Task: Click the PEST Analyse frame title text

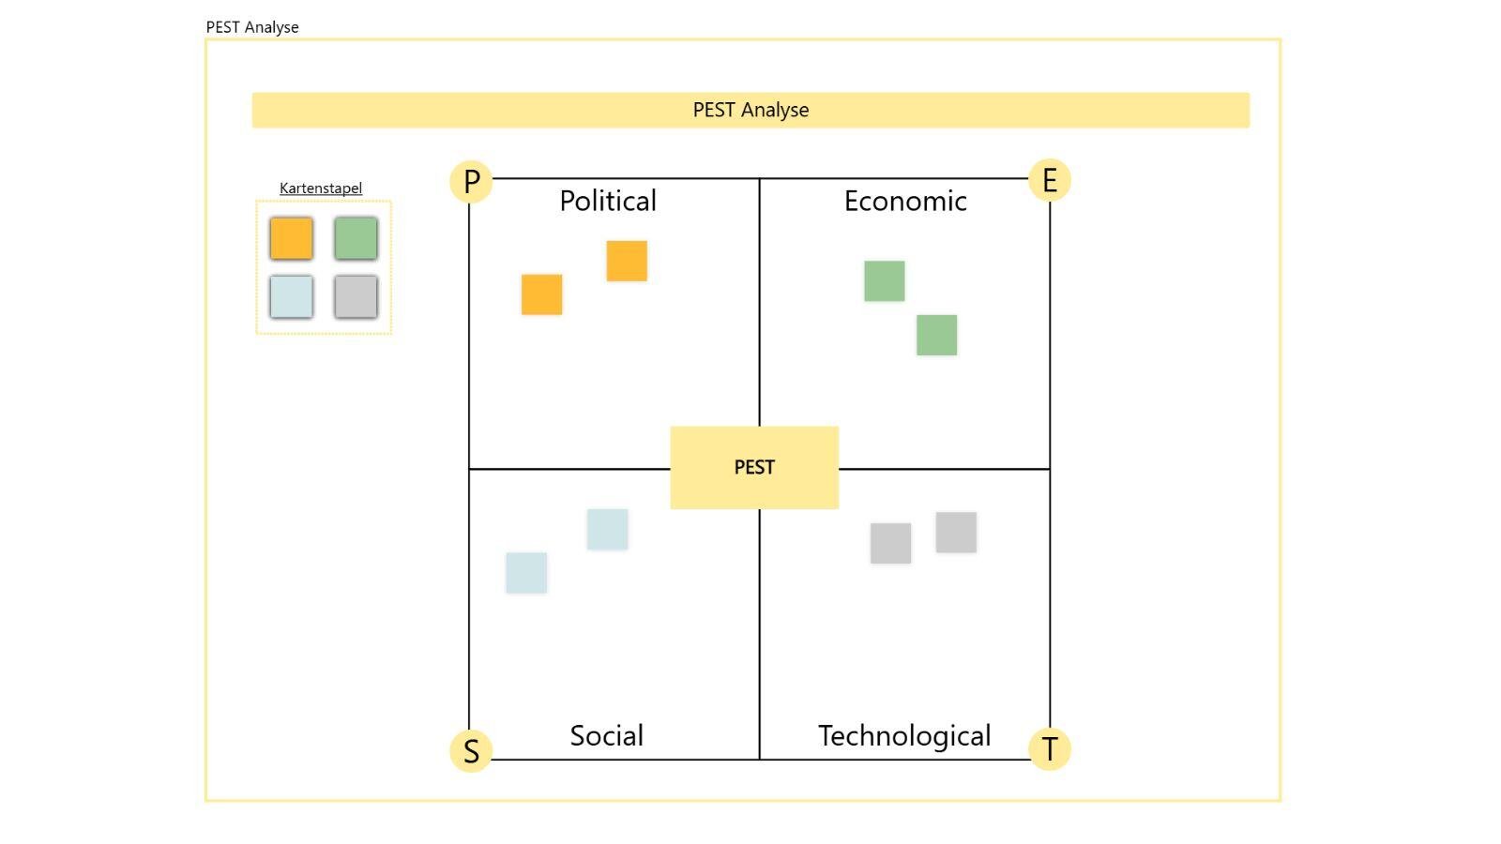Action: click(252, 27)
